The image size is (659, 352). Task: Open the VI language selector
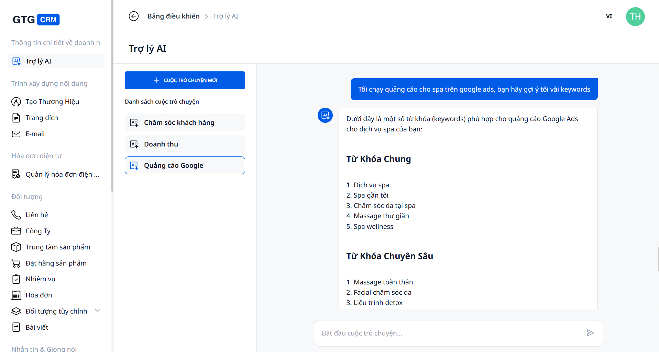click(x=609, y=16)
